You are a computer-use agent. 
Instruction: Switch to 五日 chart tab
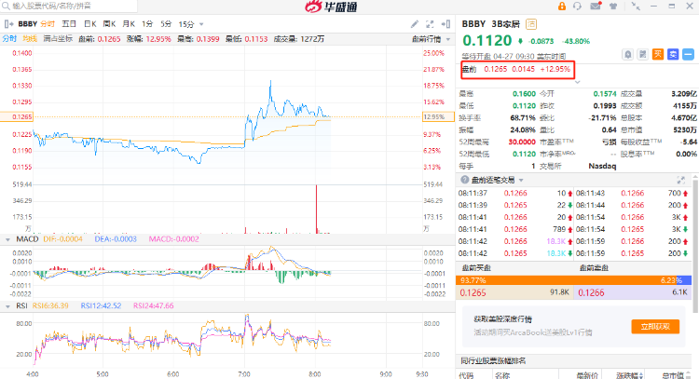[69, 24]
